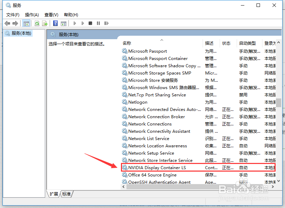
Task: Open the 查看(V) menu
Action: (51, 15)
